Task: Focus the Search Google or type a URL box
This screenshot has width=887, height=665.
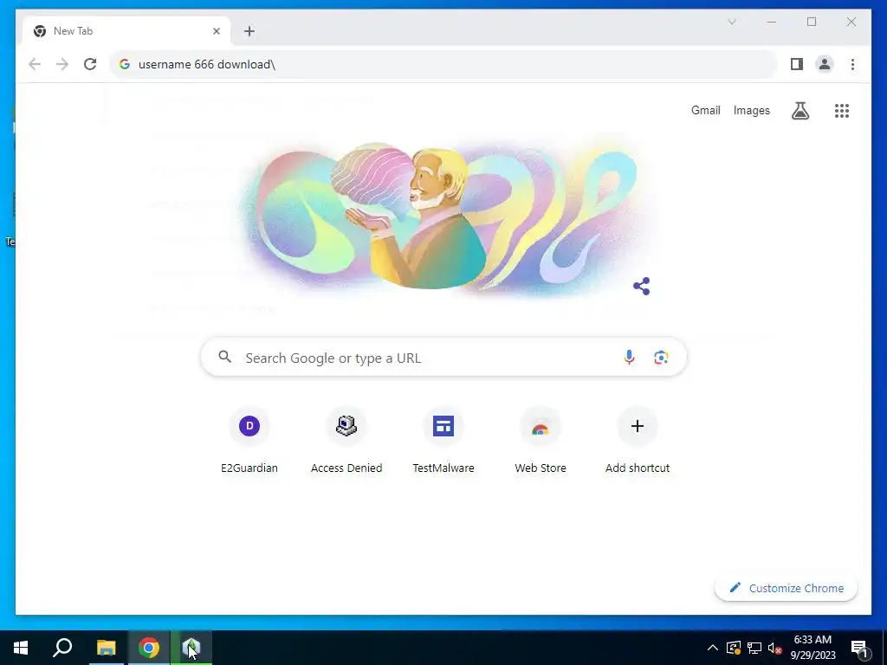Action: pyautogui.click(x=443, y=358)
